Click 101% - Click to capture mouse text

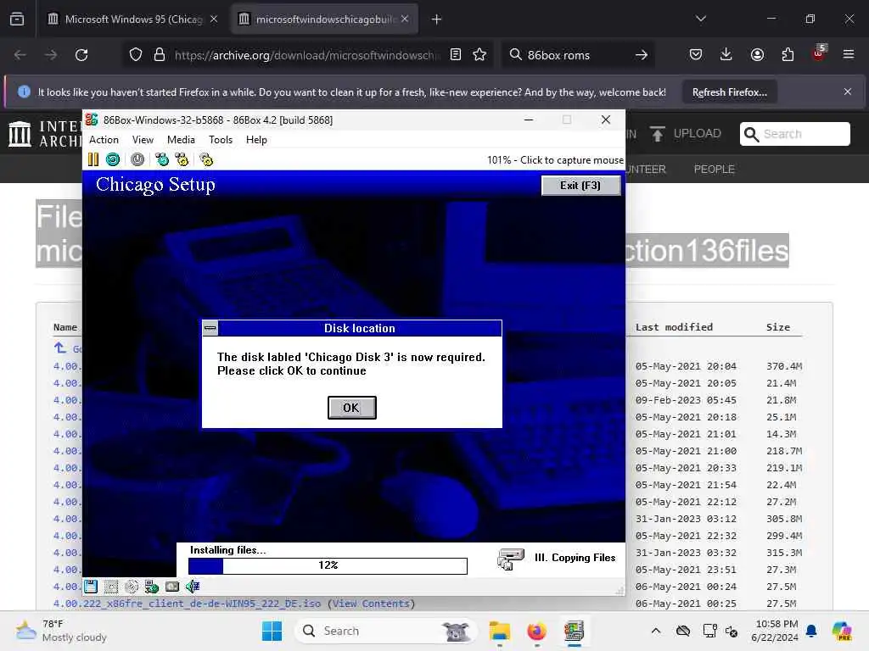pyautogui.click(x=555, y=160)
